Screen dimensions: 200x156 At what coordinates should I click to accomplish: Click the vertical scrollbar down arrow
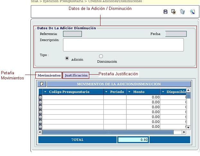(188, 127)
